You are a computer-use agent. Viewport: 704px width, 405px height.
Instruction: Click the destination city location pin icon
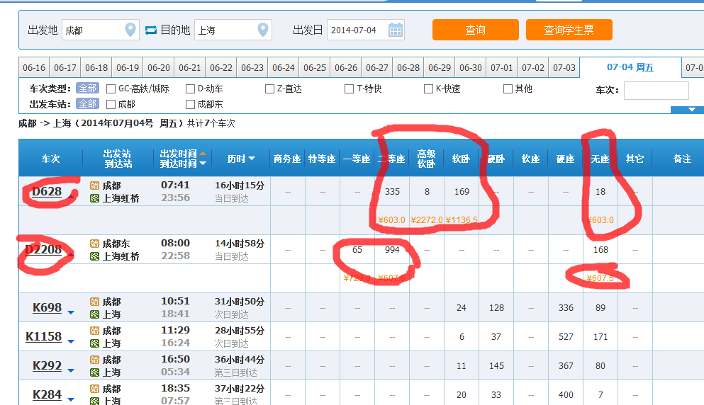(263, 30)
